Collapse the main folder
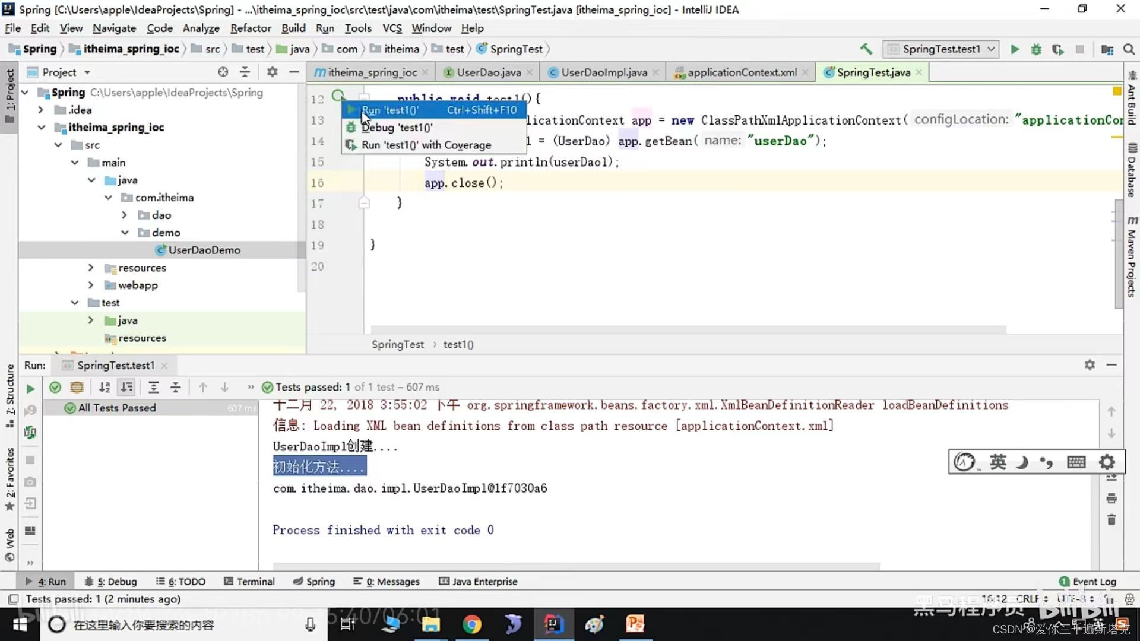Image resolution: width=1140 pixels, height=641 pixels. pos(74,163)
